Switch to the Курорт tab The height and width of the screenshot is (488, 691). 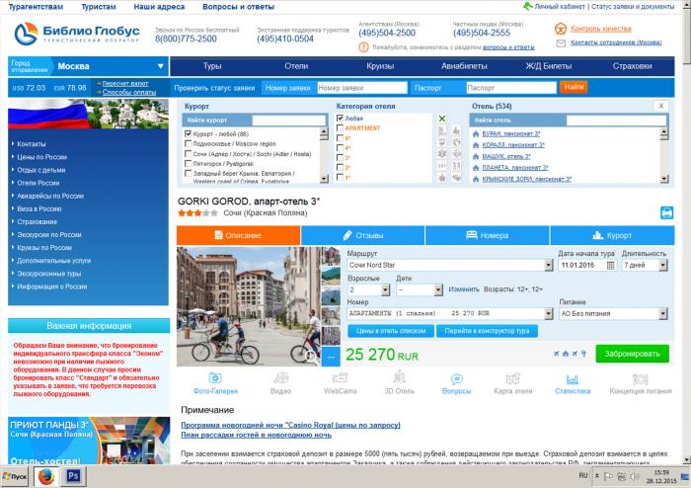tap(612, 235)
